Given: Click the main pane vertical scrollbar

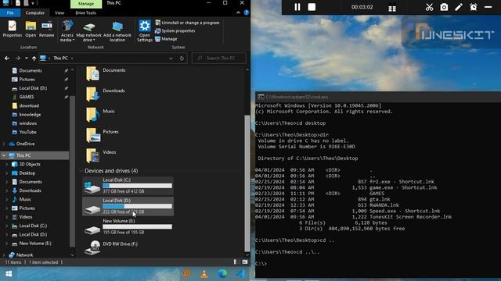Looking at the screenshot, I should (247, 183).
